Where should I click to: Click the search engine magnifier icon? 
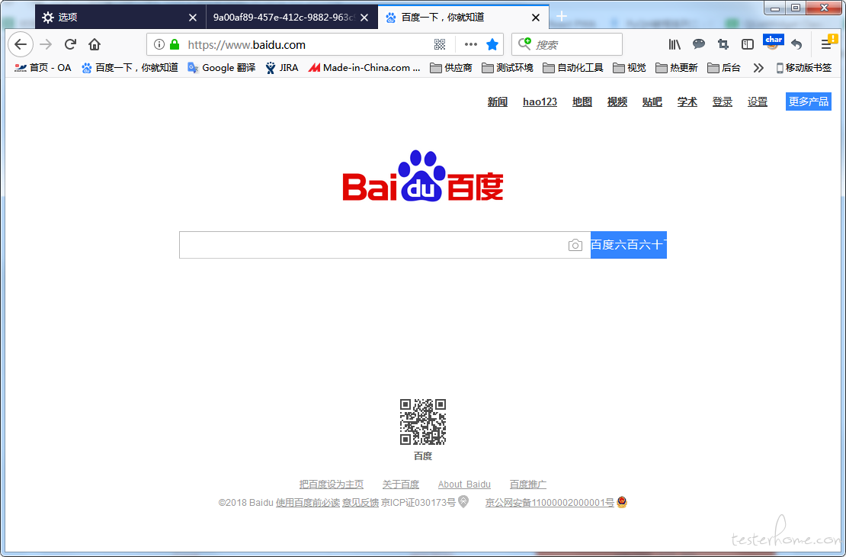click(524, 43)
